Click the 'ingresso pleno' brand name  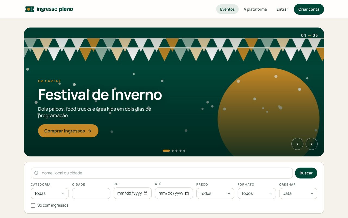coord(55,9)
